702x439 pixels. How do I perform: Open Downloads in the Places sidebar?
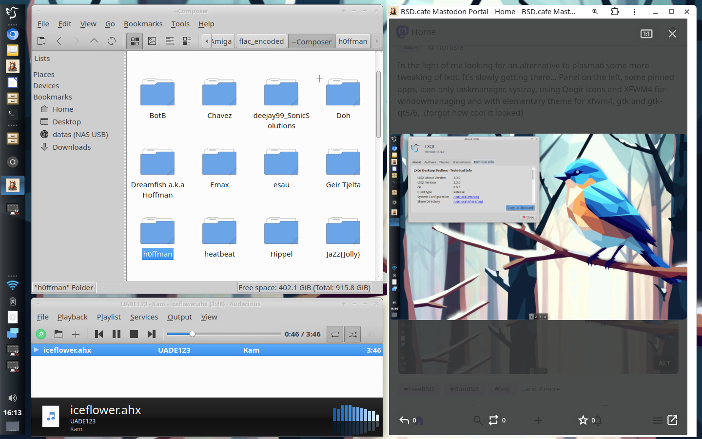pyautogui.click(x=72, y=147)
